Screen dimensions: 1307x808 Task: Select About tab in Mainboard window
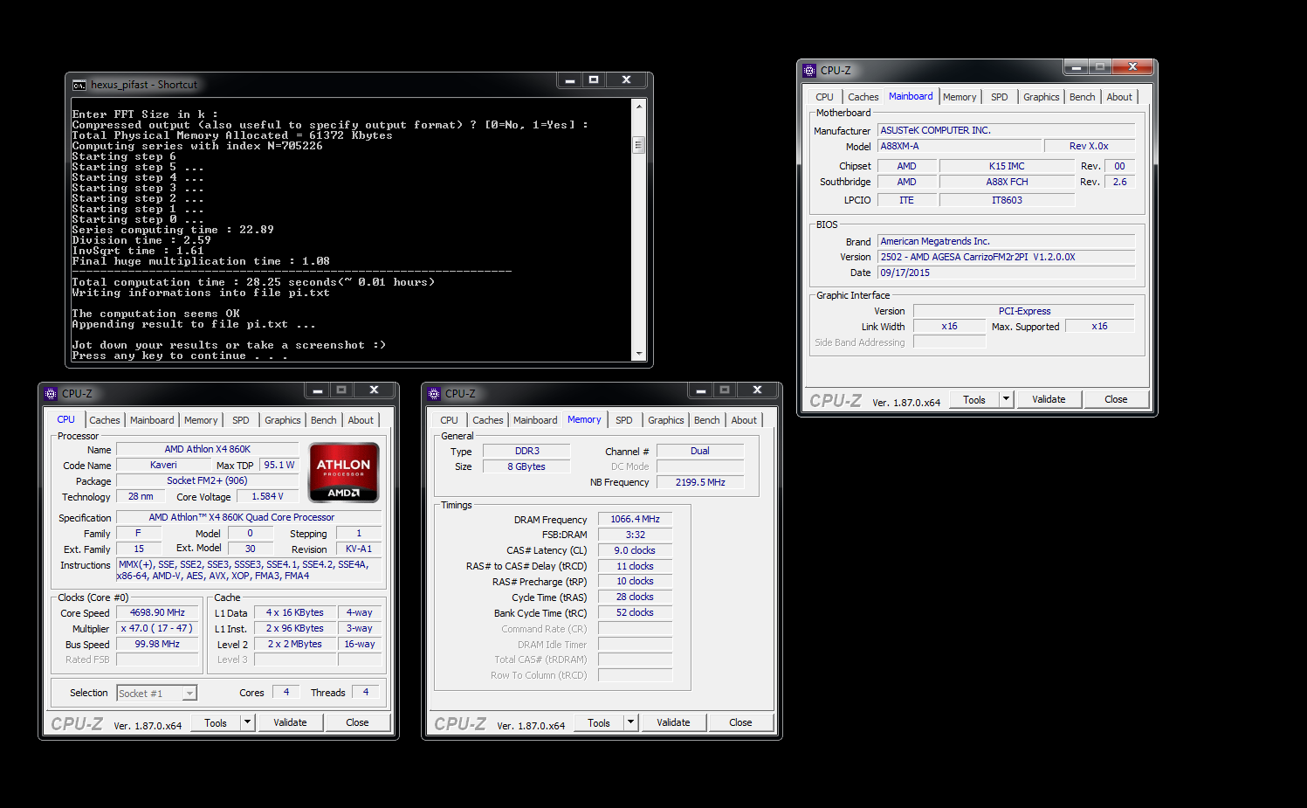tap(1119, 97)
